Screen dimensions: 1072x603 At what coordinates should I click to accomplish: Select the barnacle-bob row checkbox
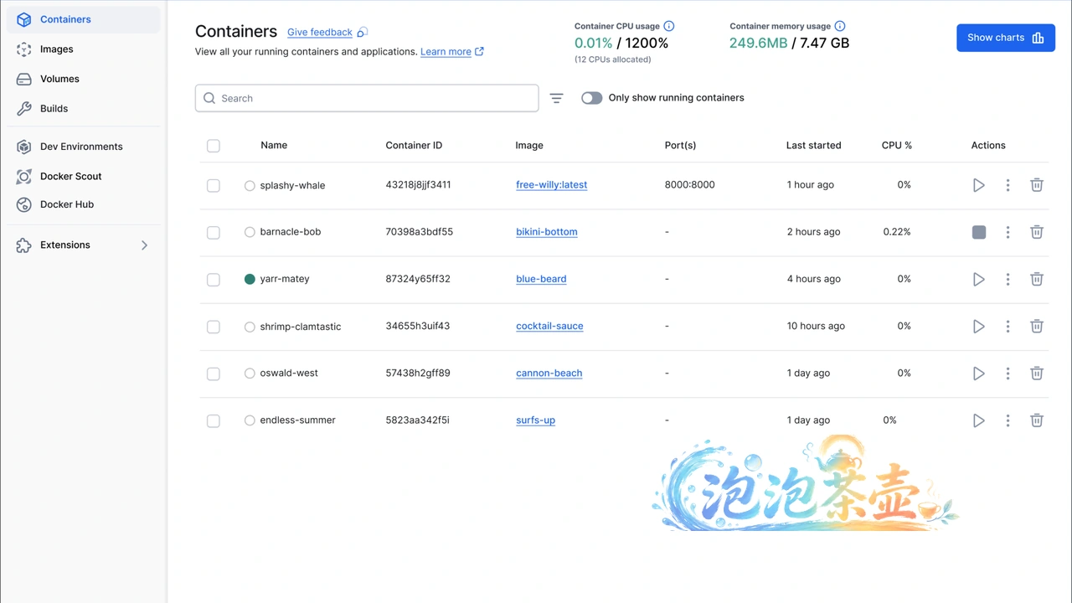214,232
